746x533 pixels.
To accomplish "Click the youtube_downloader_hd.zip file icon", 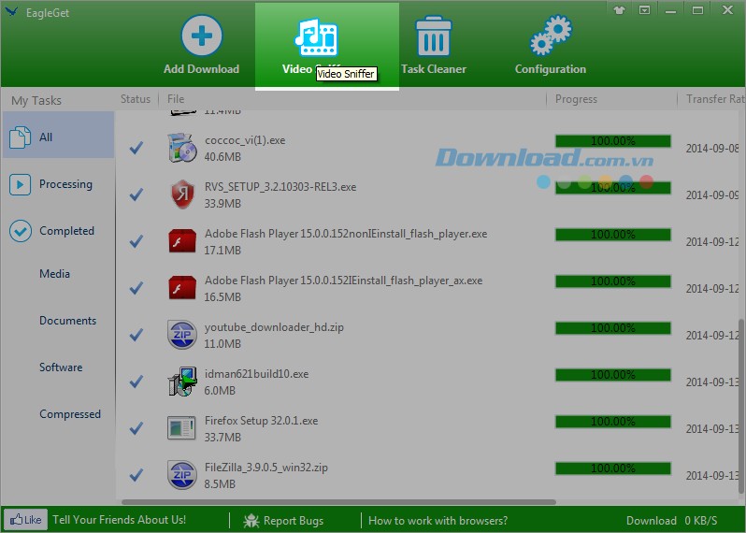I will pyautogui.click(x=180, y=334).
